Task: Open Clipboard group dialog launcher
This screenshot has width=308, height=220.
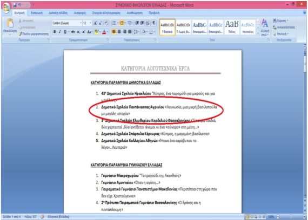Action: [49, 40]
